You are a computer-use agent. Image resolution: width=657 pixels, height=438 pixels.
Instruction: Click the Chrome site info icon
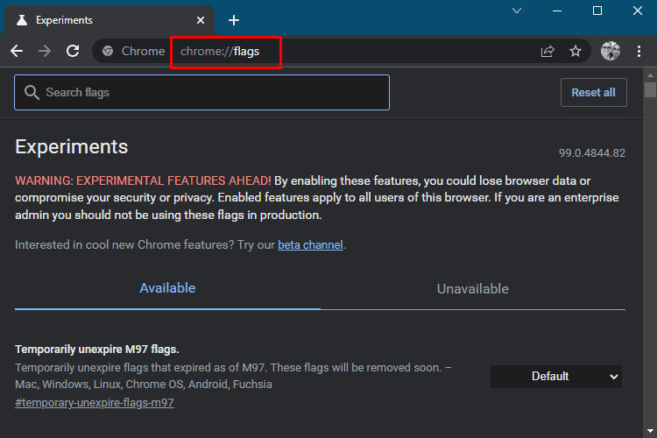coord(108,51)
